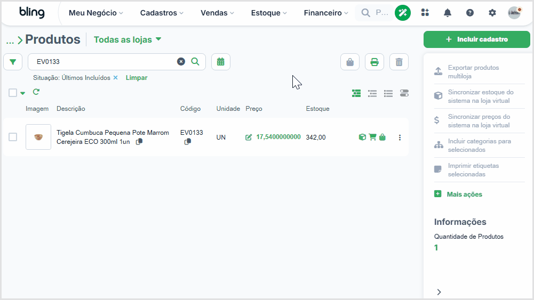Click the Código column header
The height and width of the screenshot is (300, 534).
[190, 109]
